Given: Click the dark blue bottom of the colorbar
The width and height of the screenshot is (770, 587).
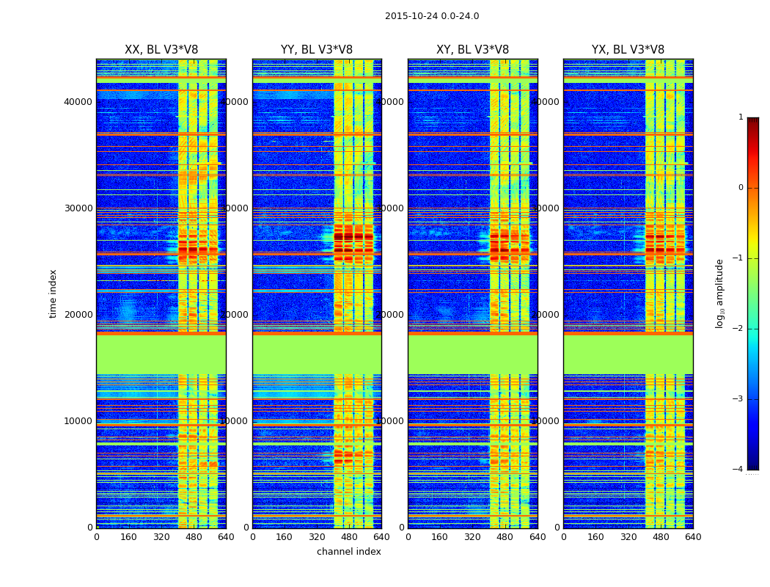Looking at the screenshot, I should (752, 464).
